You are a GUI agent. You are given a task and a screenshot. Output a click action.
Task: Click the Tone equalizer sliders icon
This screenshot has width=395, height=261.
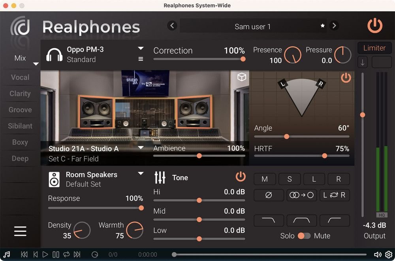(x=160, y=178)
